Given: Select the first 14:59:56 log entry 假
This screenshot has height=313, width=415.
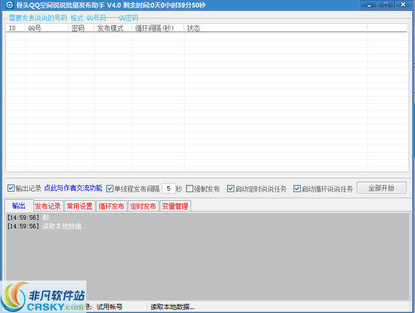Looking at the screenshot, I should [28, 217].
